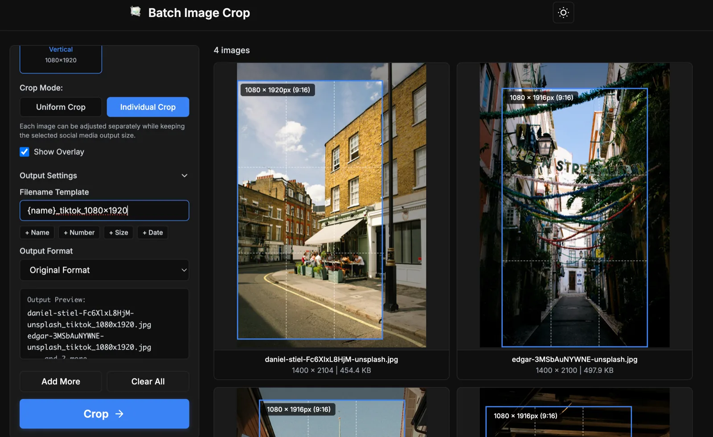Image resolution: width=713 pixels, height=437 pixels.
Task: Click the Crop Mode label
Action: (x=41, y=88)
